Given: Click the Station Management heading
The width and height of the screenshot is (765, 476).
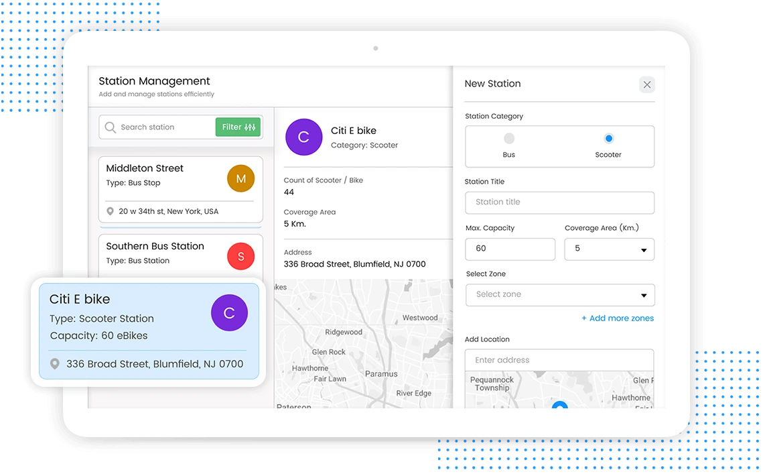Looking at the screenshot, I should 154,81.
